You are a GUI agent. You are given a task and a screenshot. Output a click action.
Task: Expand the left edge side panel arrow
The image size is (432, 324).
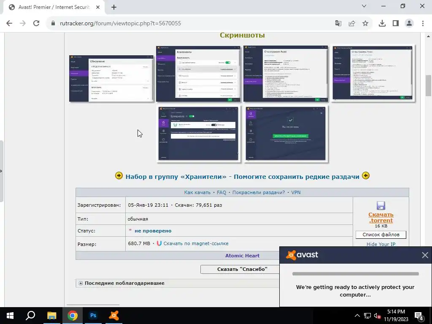(x=1, y=171)
